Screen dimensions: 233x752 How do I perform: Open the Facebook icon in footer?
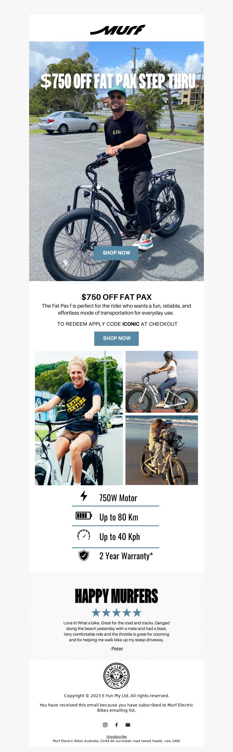point(116,725)
